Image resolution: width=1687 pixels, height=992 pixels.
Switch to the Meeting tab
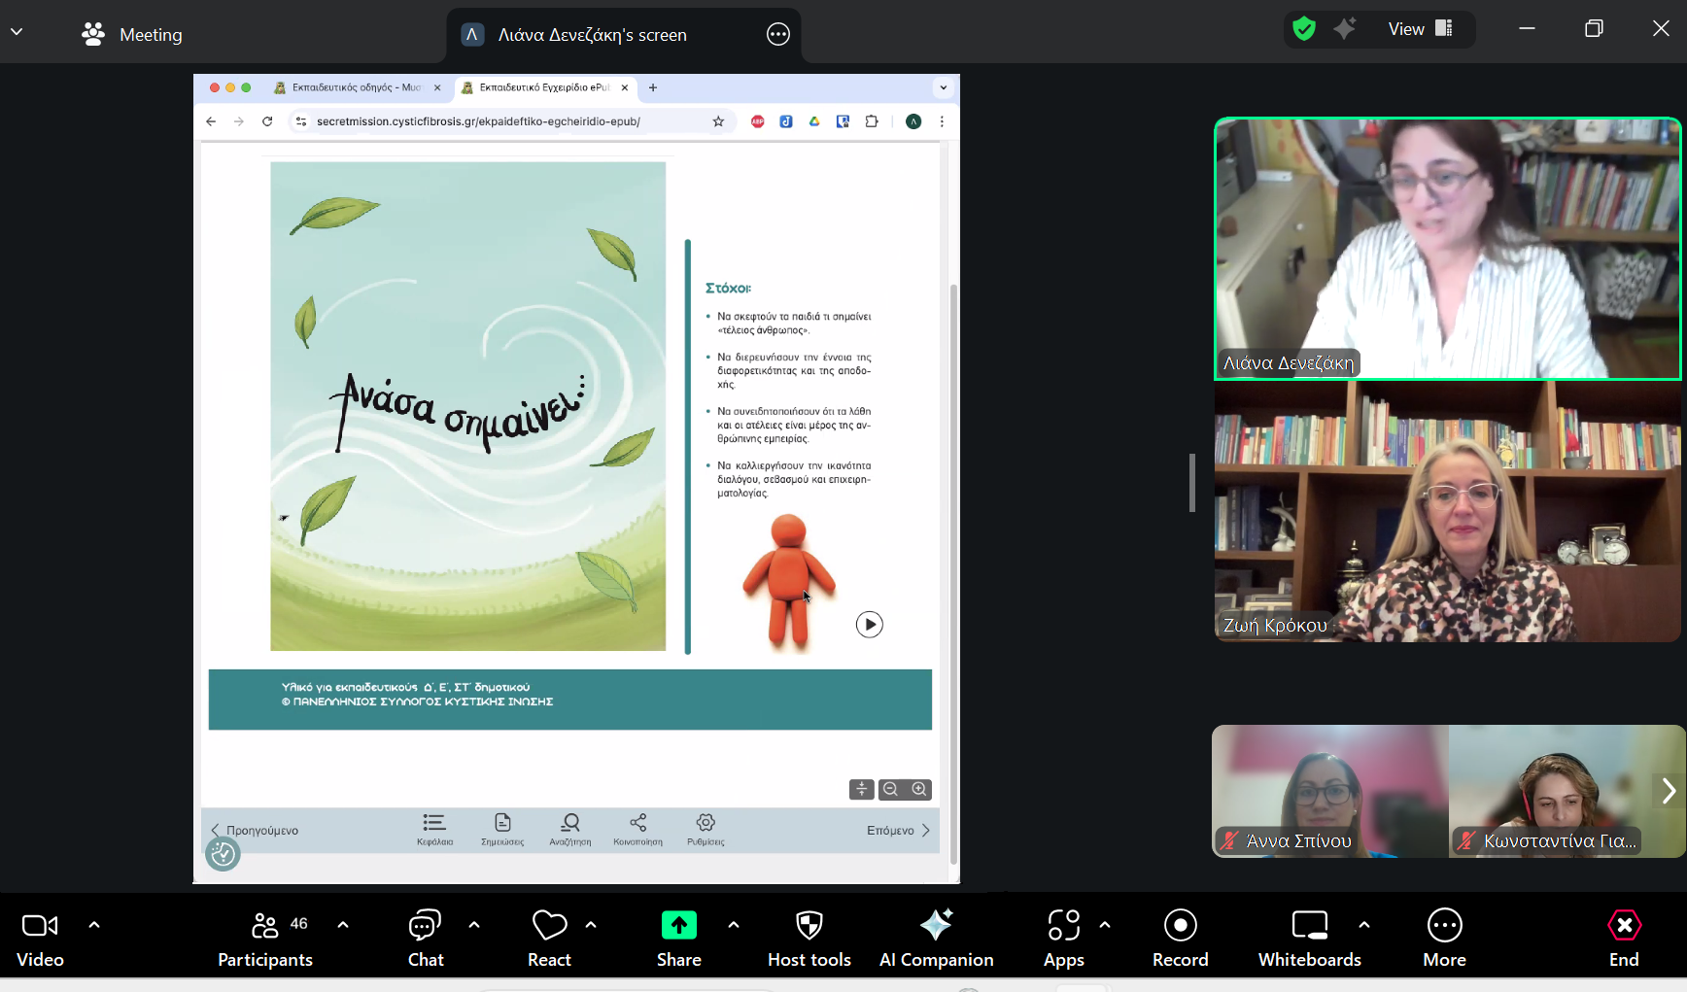coord(132,35)
